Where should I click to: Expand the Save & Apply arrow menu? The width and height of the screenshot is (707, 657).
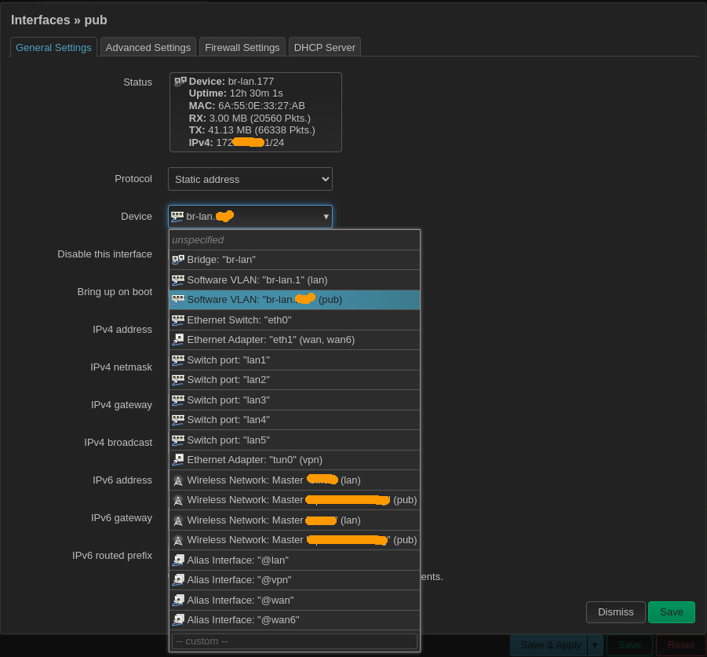click(x=595, y=645)
